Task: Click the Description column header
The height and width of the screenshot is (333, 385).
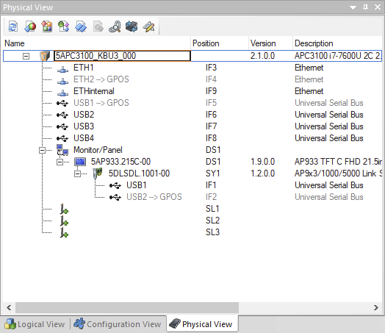Action: point(337,43)
